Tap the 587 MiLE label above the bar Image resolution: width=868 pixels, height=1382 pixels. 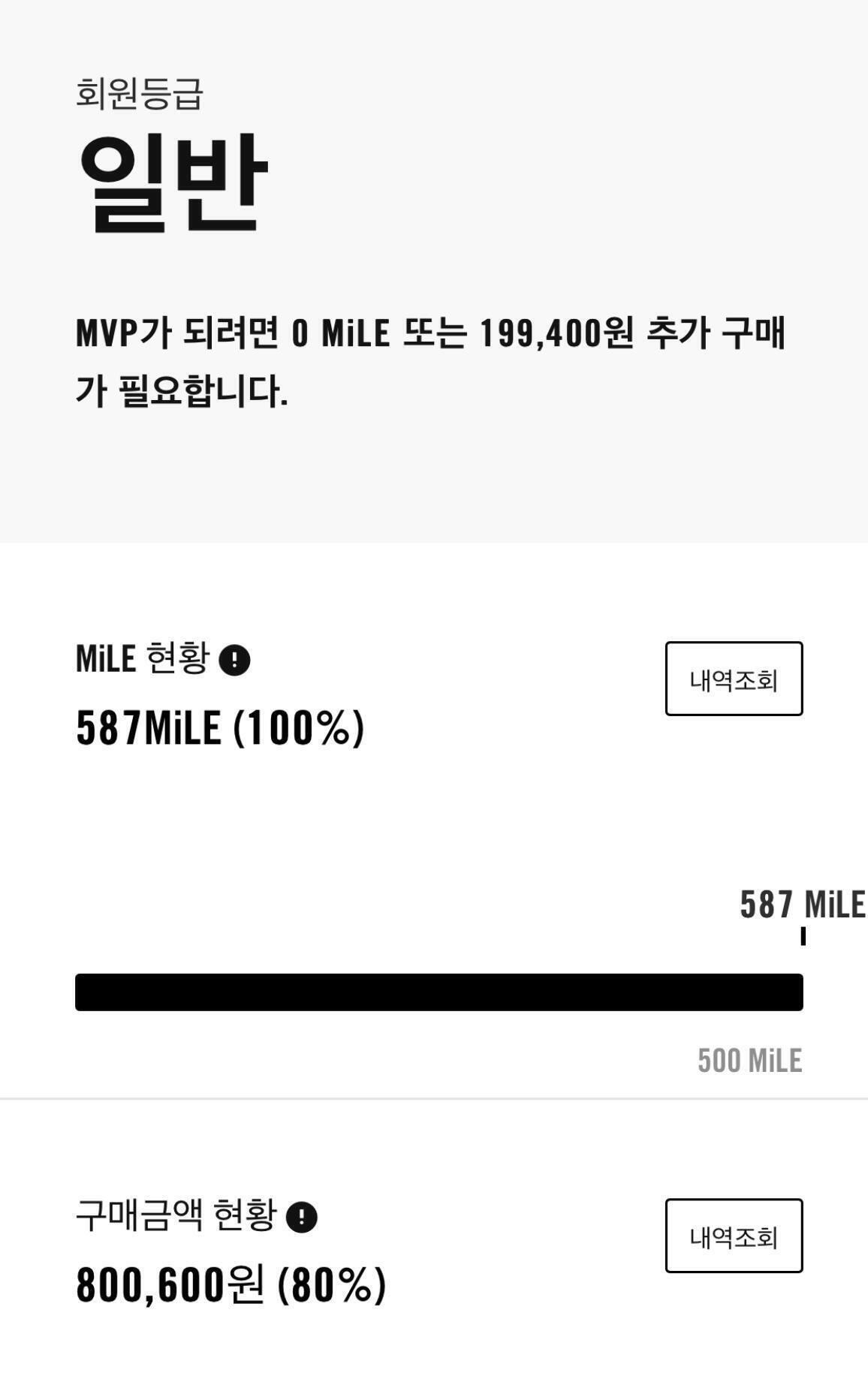pos(803,904)
